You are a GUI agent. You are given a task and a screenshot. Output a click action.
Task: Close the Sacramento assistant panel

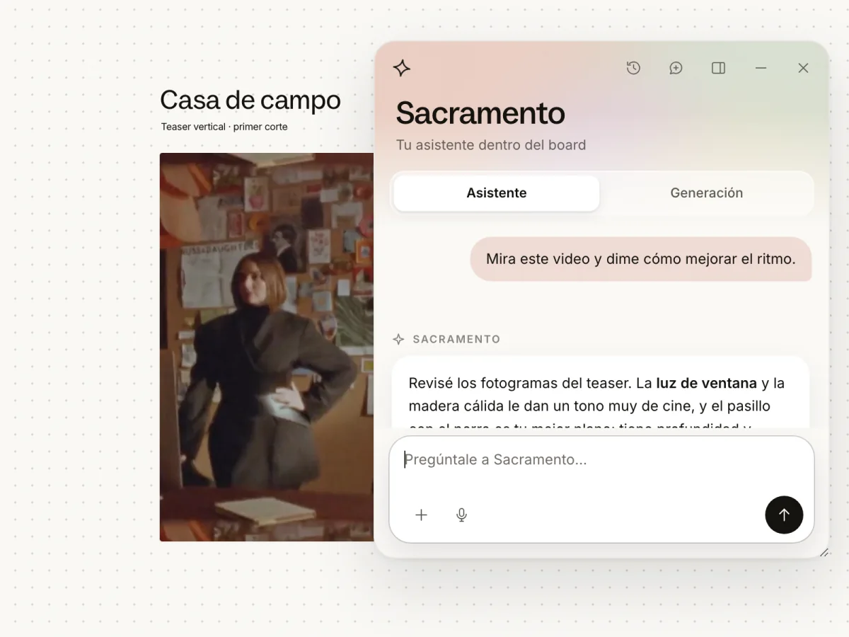point(803,68)
